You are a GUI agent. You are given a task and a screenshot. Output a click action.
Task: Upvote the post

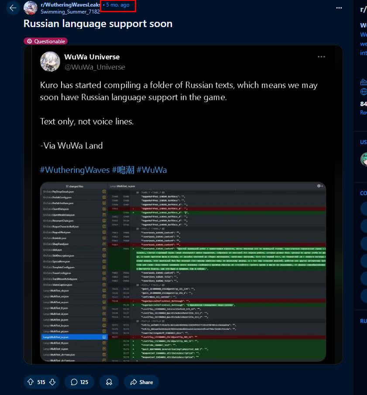pyautogui.click(x=31, y=382)
